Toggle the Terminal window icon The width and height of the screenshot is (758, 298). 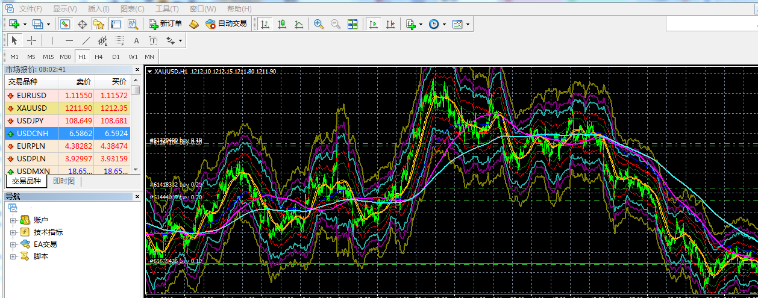pos(116,24)
